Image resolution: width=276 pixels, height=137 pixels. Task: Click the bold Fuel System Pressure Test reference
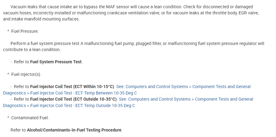[56, 62]
